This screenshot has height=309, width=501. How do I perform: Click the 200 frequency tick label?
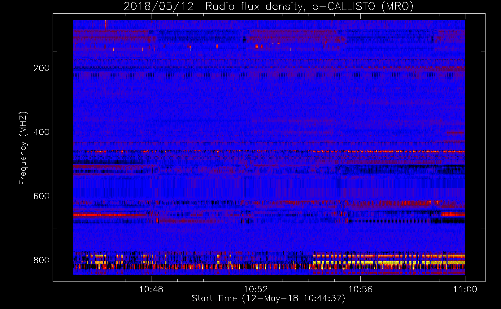tap(41, 68)
